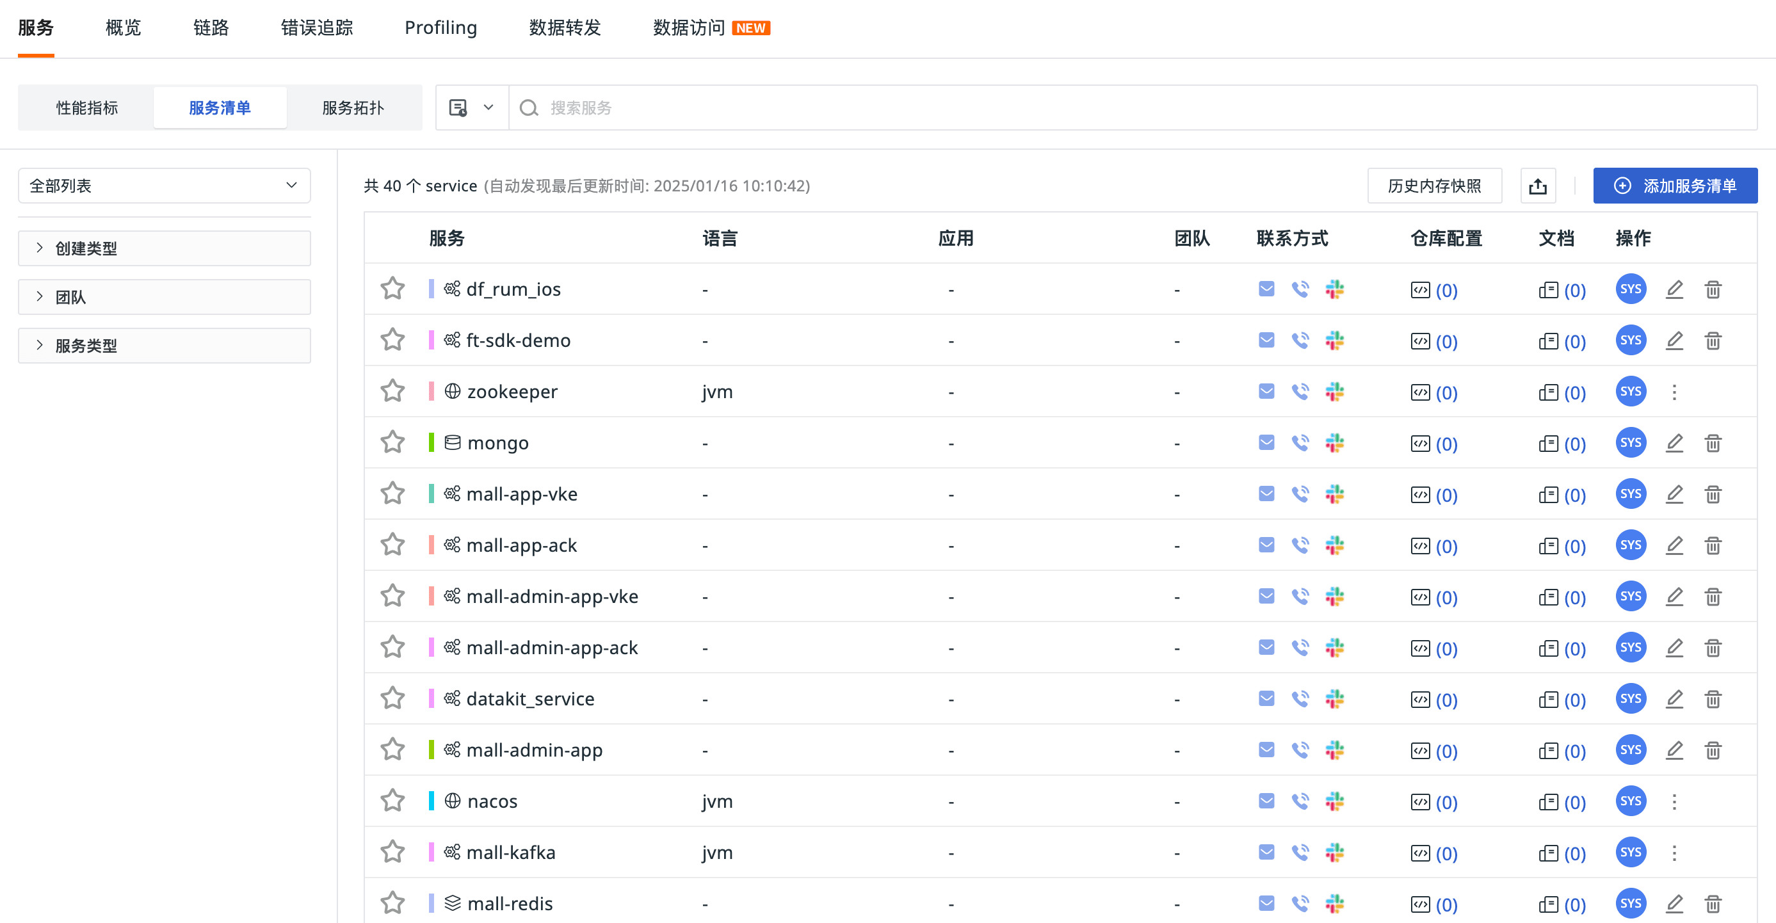Select the 服务拓扑 tab
Screen dimensions: 1776x923
[x=353, y=108]
